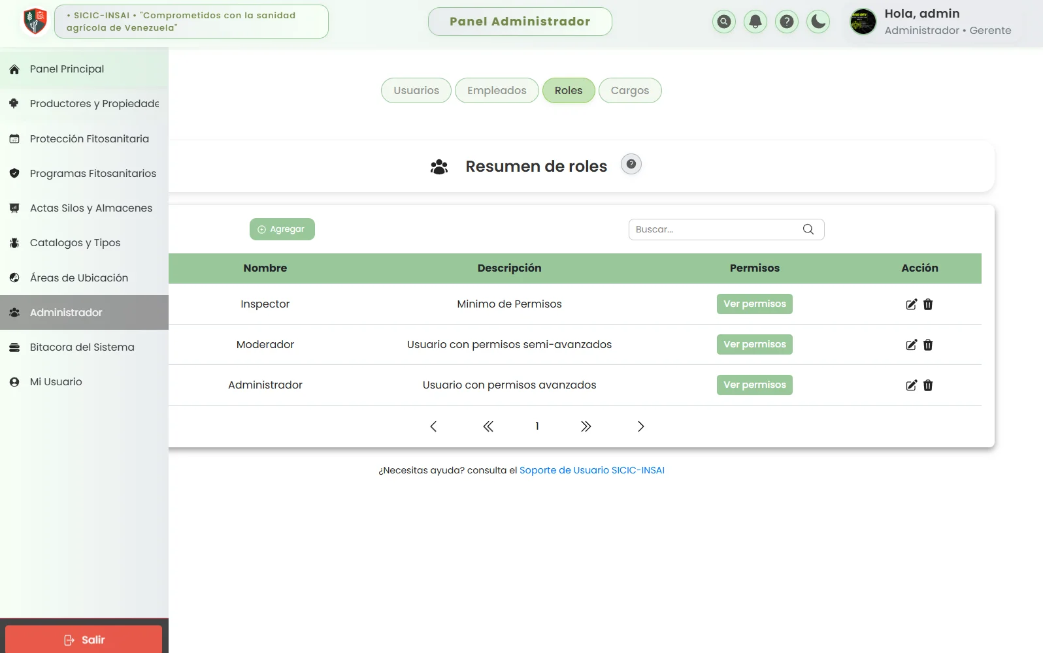Click the SICIC-INSAI shield logo
1043x653 pixels.
(x=35, y=22)
